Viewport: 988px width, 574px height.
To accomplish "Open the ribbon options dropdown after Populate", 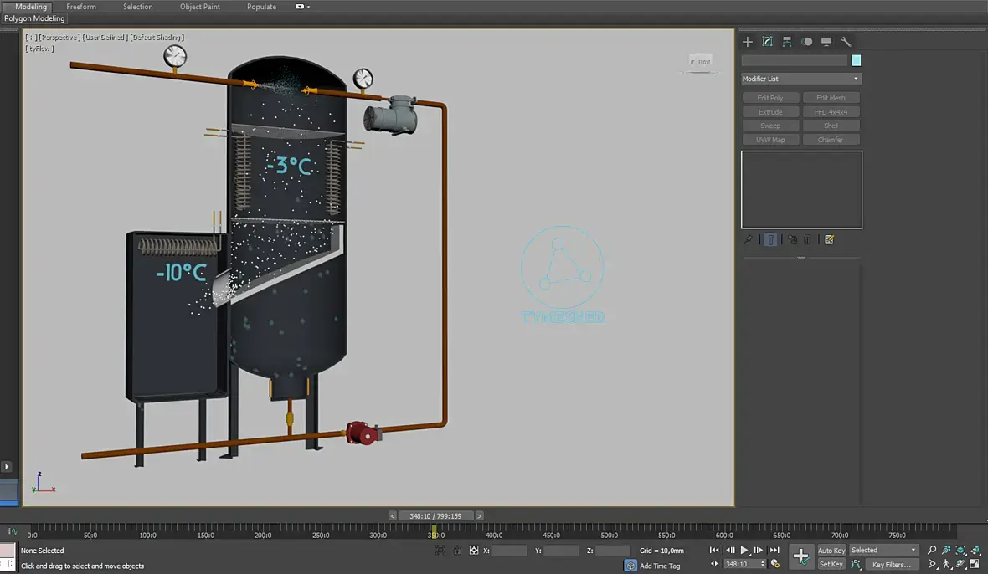I will pos(302,7).
